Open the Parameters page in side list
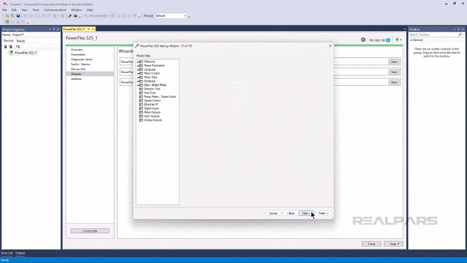Image resolution: width=467 pixels, height=263 pixels. pos(78,55)
